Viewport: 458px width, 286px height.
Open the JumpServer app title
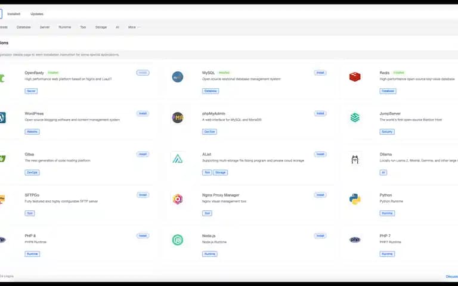pyautogui.click(x=390, y=114)
